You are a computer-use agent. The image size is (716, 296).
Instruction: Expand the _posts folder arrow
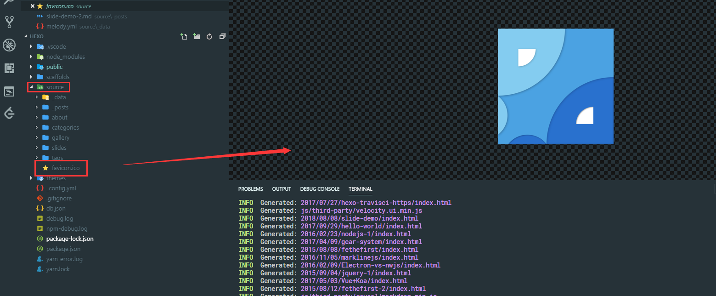[37, 107]
